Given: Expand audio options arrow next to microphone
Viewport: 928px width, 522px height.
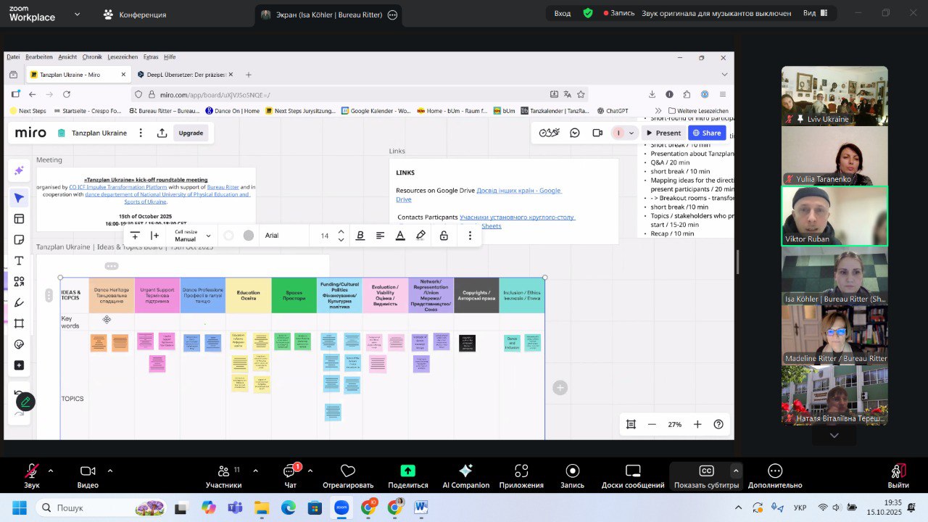Looking at the screenshot, I should (51, 471).
